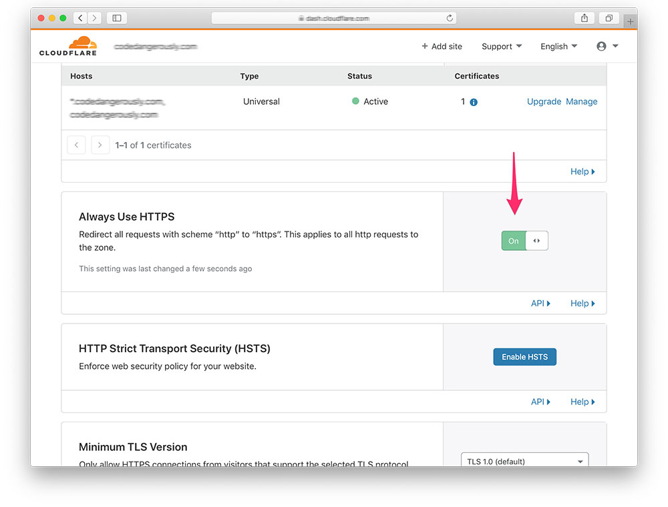
Task: Click "Enforce web security policy" description
Action: click(168, 366)
